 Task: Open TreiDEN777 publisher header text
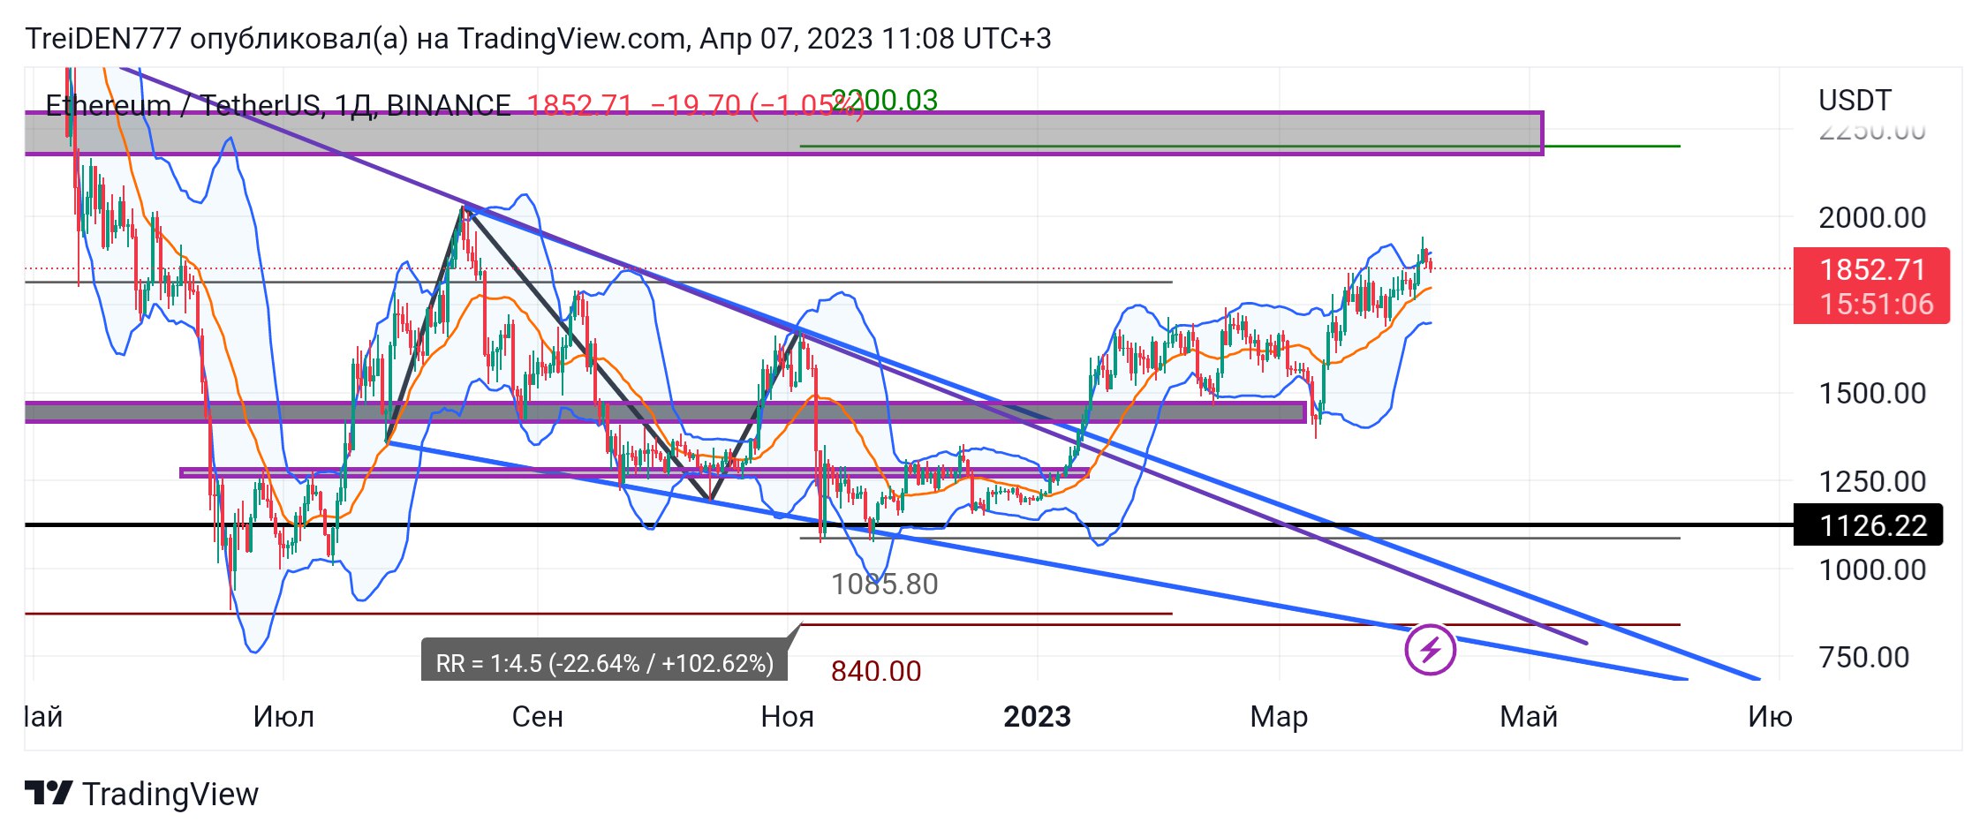[x=537, y=39]
